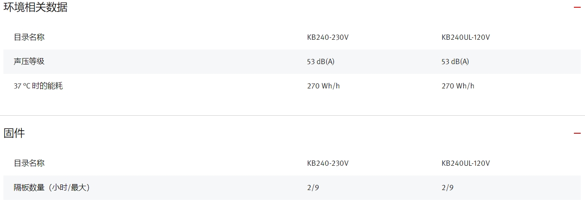Click the horizontal divider above 固件 heading
Screen dimensions: 585x202
tap(292, 115)
